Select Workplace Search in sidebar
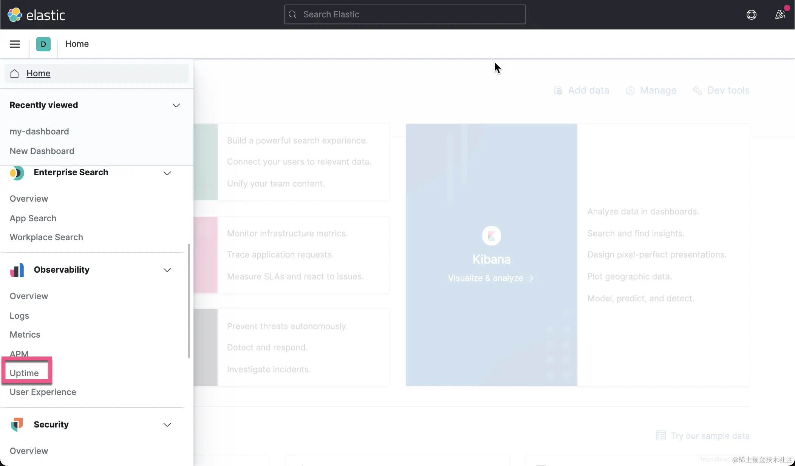Image resolution: width=795 pixels, height=466 pixels. click(46, 237)
